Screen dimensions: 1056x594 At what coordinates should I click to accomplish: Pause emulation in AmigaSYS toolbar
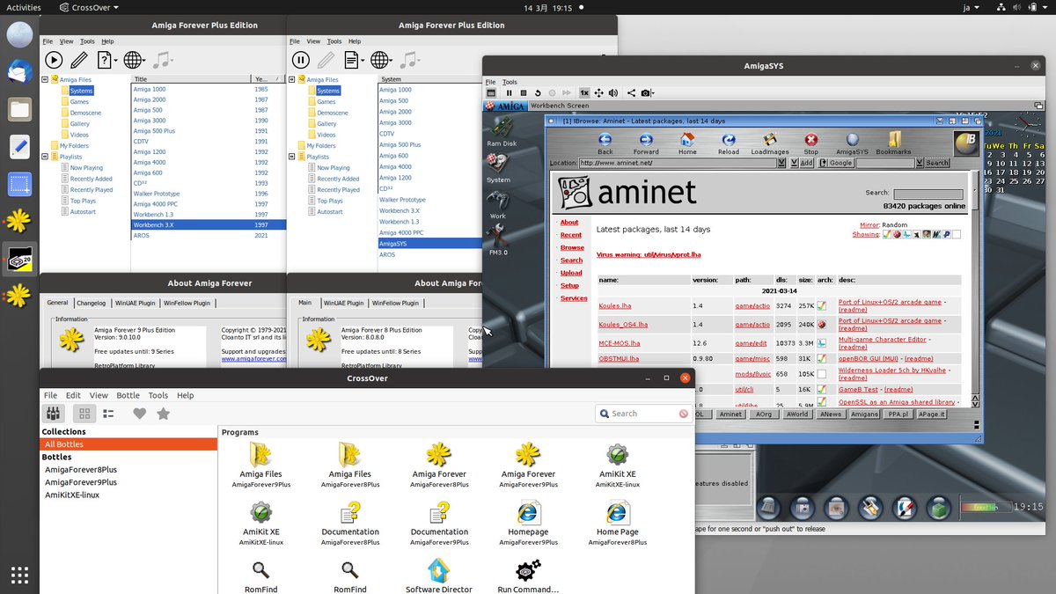509,92
